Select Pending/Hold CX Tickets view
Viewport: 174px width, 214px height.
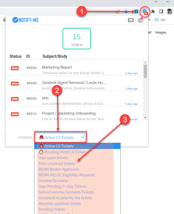78,152
